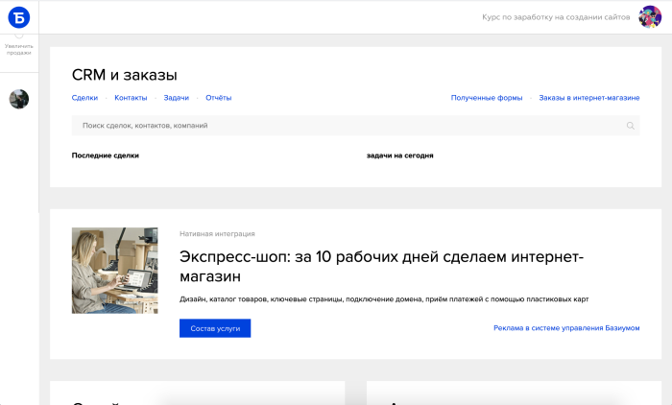Click the 'Состав услуги' button
Screen dimensions: 672x405
pos(215,328)
